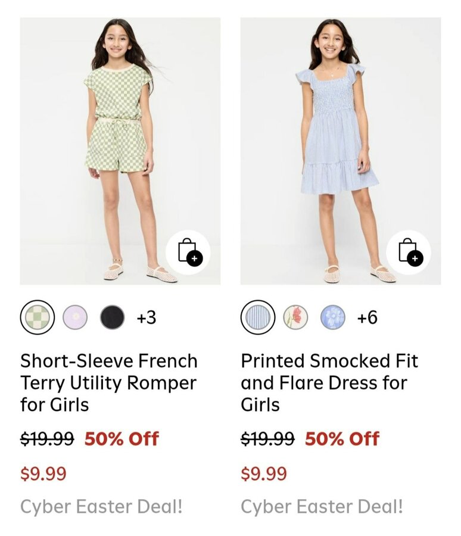
Task: Expand the +6 more dress colors
Action: coord(367,317)
